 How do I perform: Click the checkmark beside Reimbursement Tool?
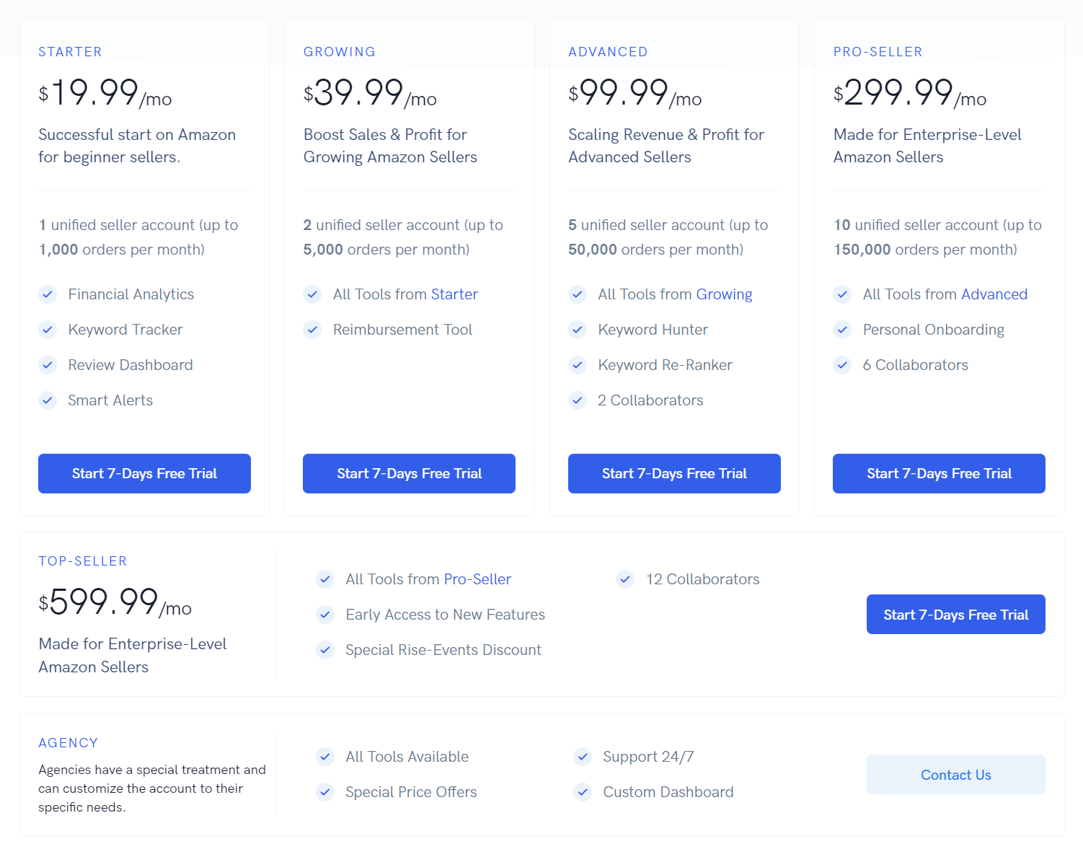click(x=312, y=330)
